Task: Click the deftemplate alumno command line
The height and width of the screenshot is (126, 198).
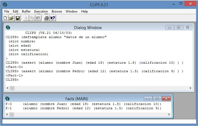Action: click(x=56, y=37)
